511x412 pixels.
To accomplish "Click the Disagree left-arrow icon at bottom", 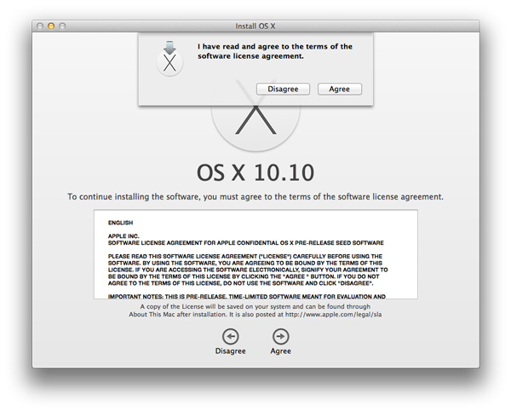I will (231, 337).
